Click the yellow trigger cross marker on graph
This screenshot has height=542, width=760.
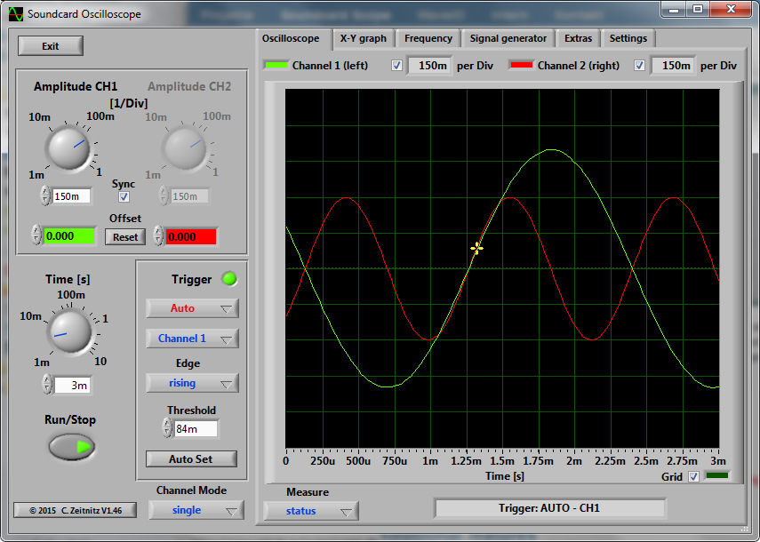pos(476,249)
